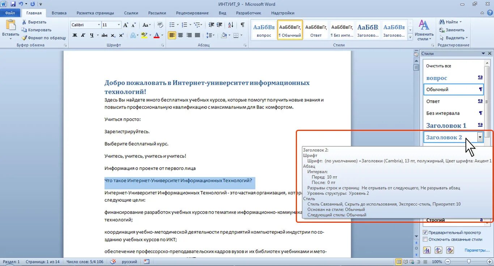494x266 pixels.
Task: Open font color dropdown arrow
Action: 162,35
